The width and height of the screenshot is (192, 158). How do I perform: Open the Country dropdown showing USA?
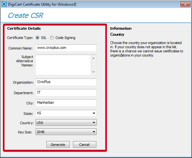coord(66,123)
